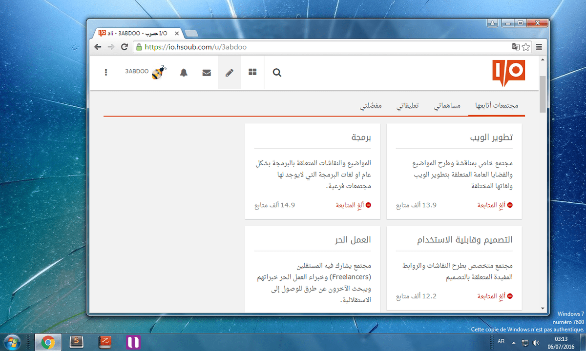Click the bell notifications icon
This screenshot has height=351, width=586.
184,73
